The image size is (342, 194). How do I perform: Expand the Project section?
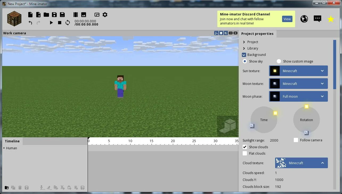pos(244,42)
